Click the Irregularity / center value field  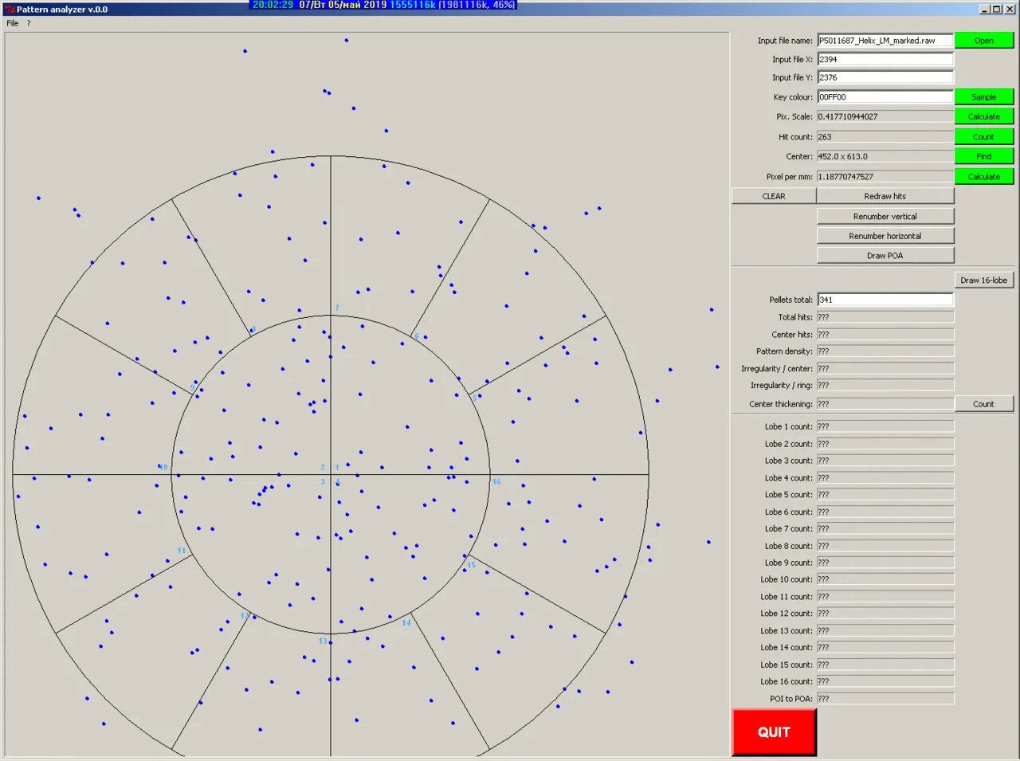pos(885,369)
